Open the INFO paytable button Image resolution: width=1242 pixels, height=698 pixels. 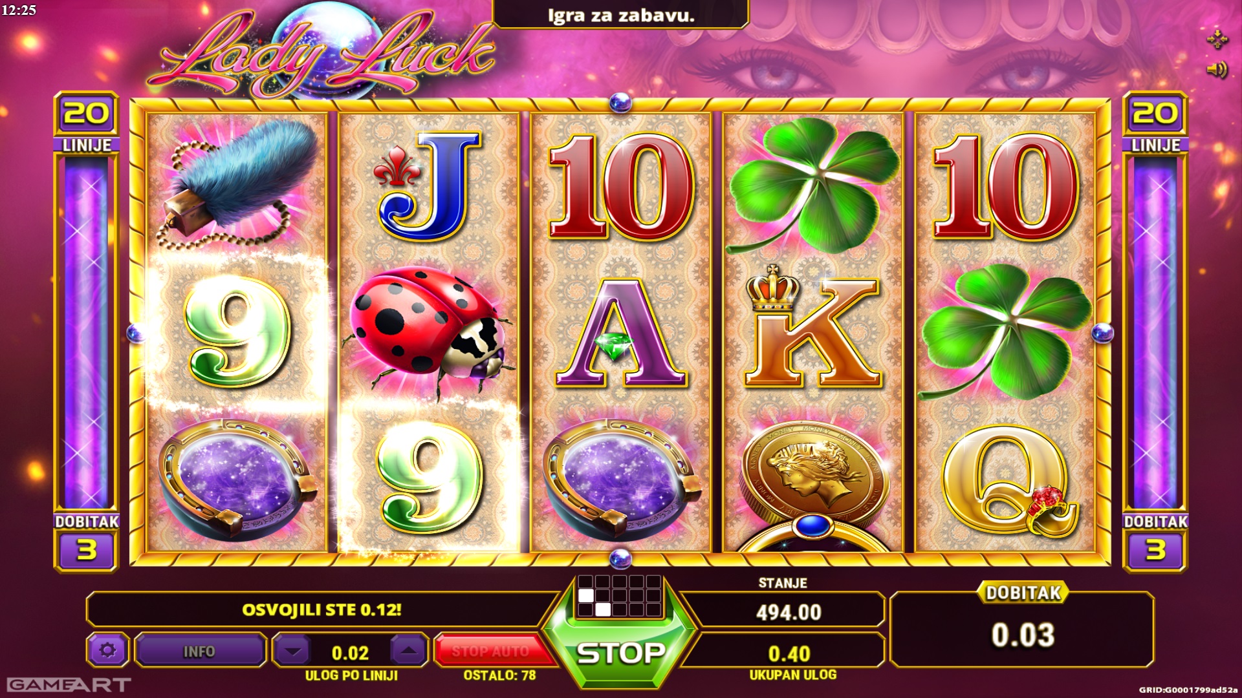(199, 651)
